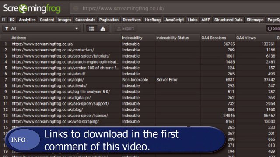The height and width of the screenshot is (157, 280).
Task: Open the H2 tab
Action: (12, 20)
